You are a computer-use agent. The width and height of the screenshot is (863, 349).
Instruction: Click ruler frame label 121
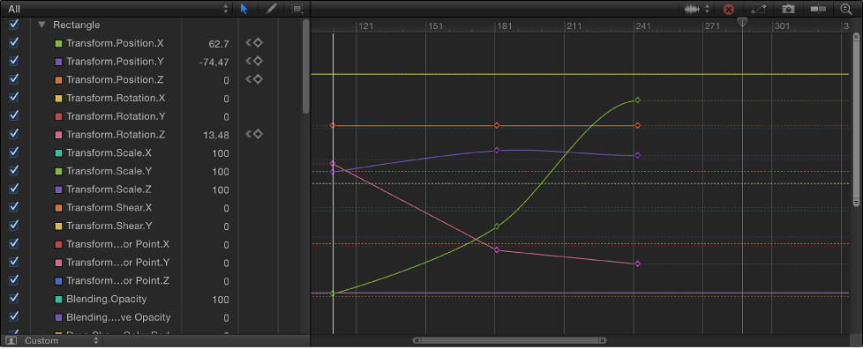click(365, 26)
